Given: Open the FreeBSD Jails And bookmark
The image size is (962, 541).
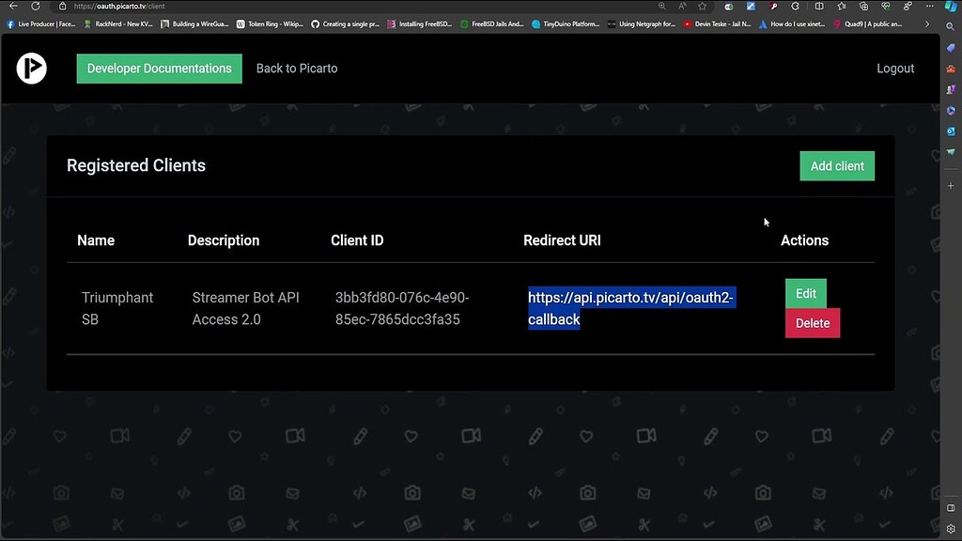Looking at the screenshot, I should [x=492, y=23].
